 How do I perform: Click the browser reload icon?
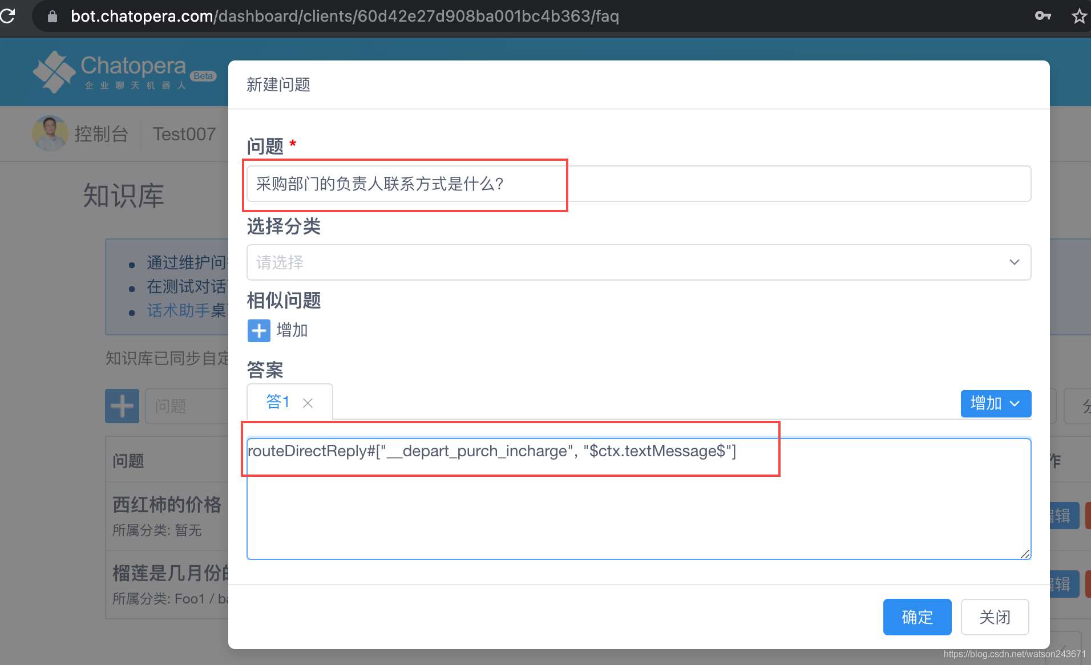click(7, 16)
